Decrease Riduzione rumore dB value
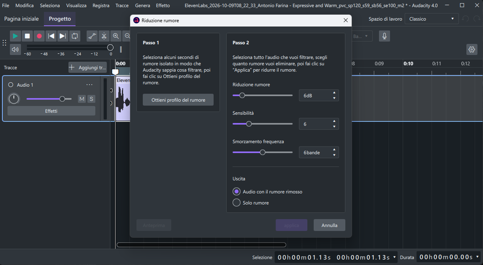Image resolution: width=483 pixels, height=265 pixels. coord(334,98)
